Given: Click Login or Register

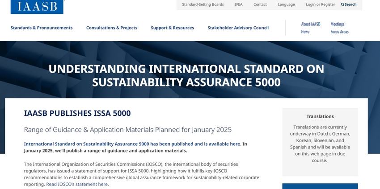Looking at the screenshot, I should tap(320, 4).
